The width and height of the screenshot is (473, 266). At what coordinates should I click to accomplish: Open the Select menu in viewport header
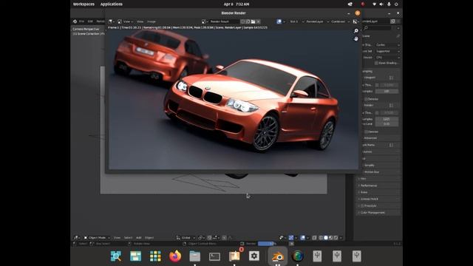128,238
